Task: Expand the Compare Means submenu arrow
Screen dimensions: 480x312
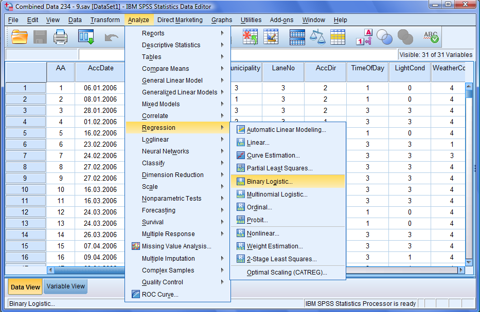Action: [223, 68]
